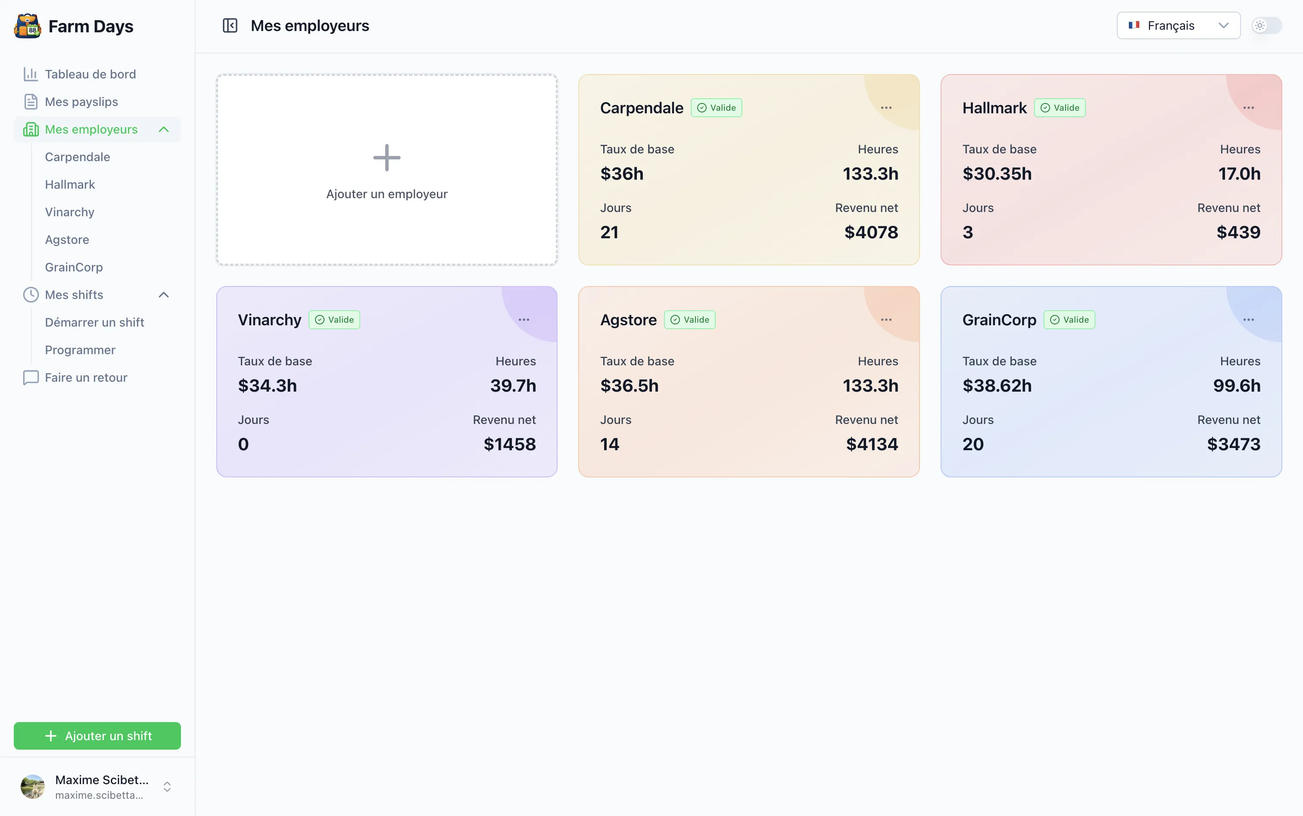1303x816 pixels.
Task: Click plus icon to add employer
Action: (x=387, y=158)
